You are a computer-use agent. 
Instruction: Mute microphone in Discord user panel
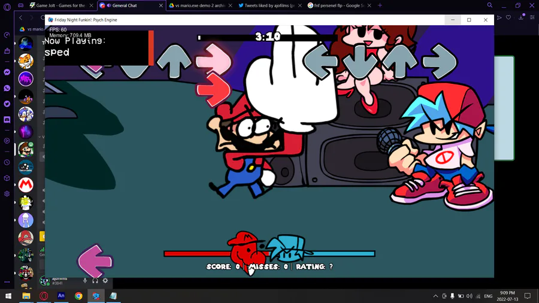point(85,281)
